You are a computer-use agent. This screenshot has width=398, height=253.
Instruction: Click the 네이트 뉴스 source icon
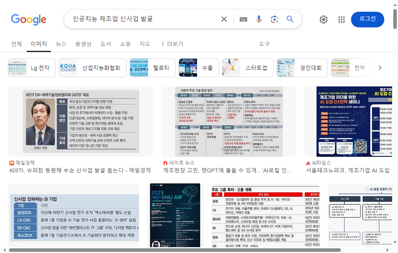(x=165, y=163)
